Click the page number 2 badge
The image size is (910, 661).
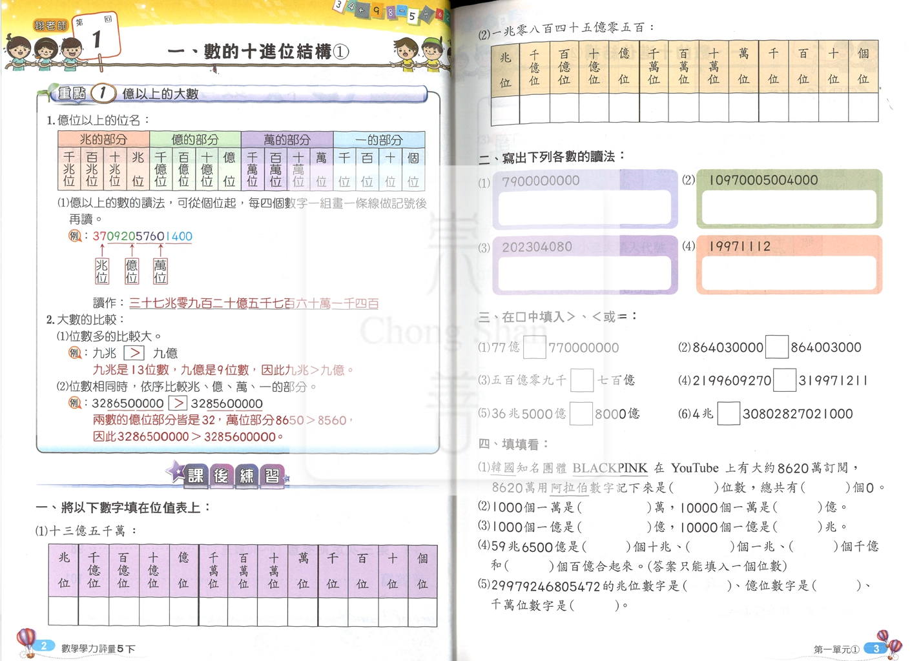coord(44,646)
